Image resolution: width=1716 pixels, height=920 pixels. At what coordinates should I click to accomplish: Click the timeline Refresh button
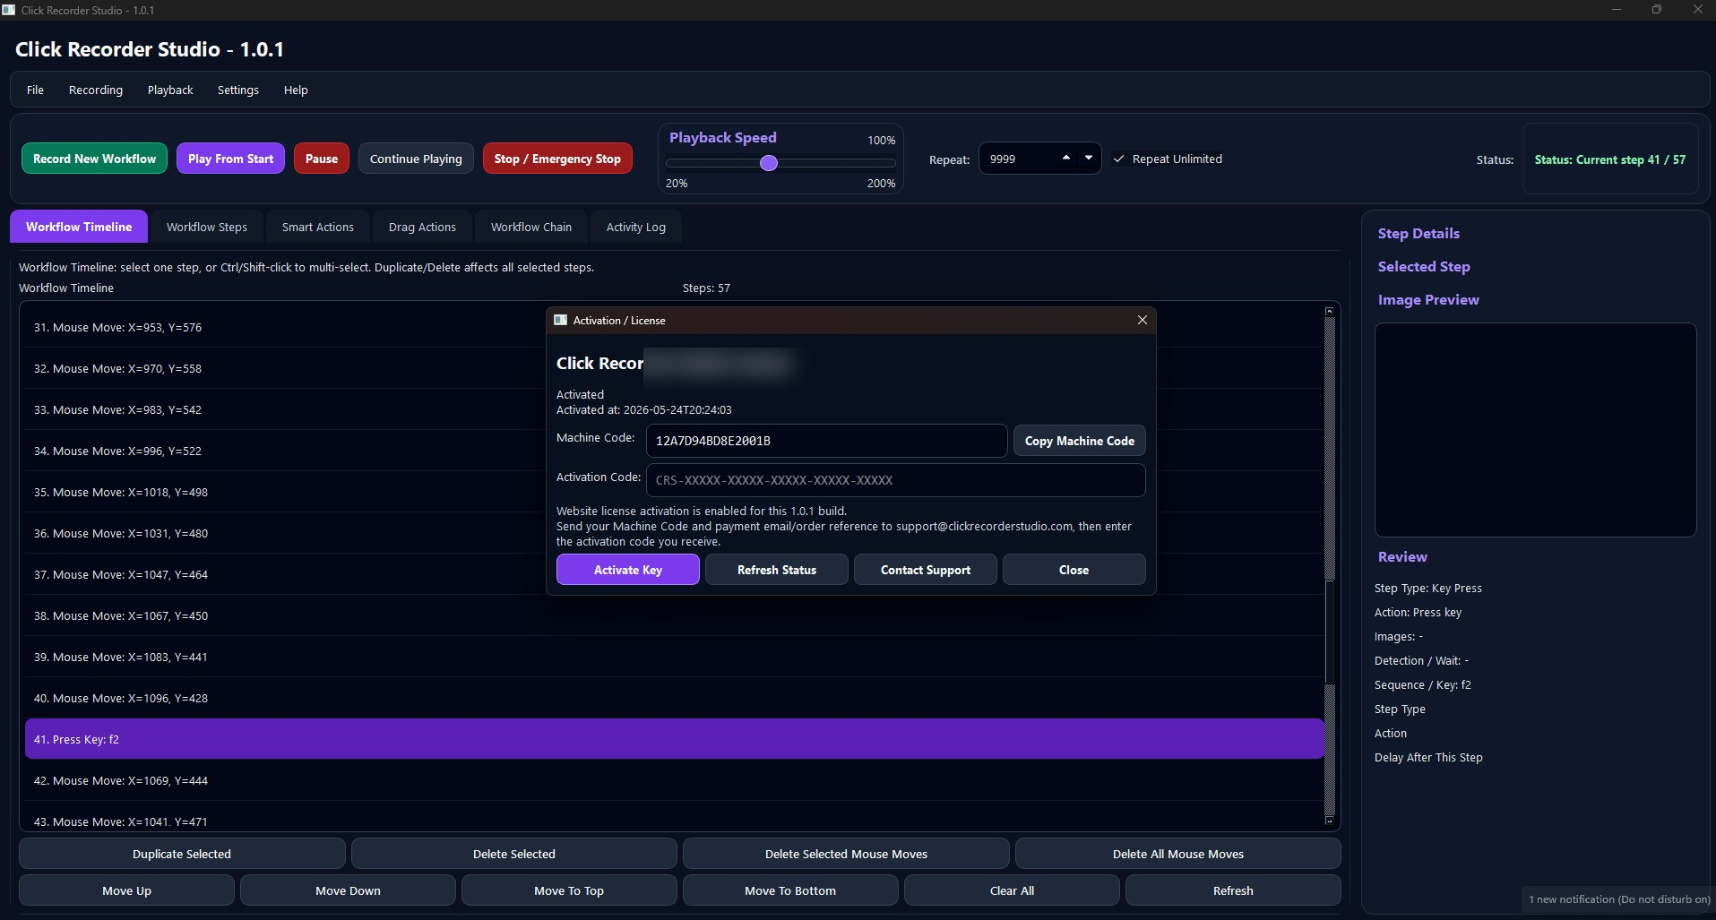click(x=1233, y=890)
